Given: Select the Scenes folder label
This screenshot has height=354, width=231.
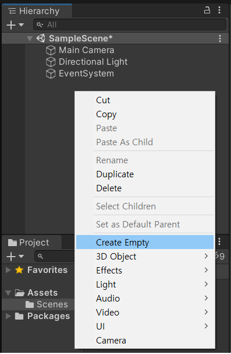Looking at the screenshot, I should point(52,304).
